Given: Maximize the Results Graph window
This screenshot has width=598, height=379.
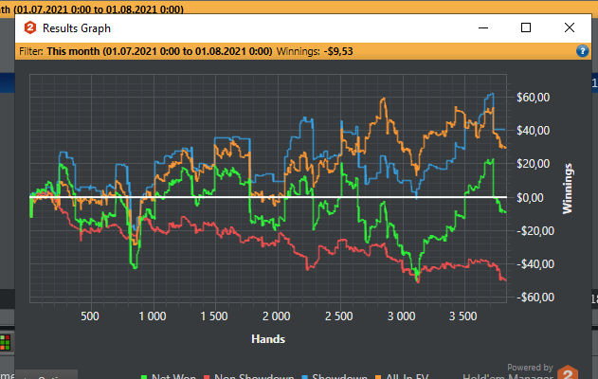Looking at the screenshot, I should pyautogui.click(x=526, y=27).
